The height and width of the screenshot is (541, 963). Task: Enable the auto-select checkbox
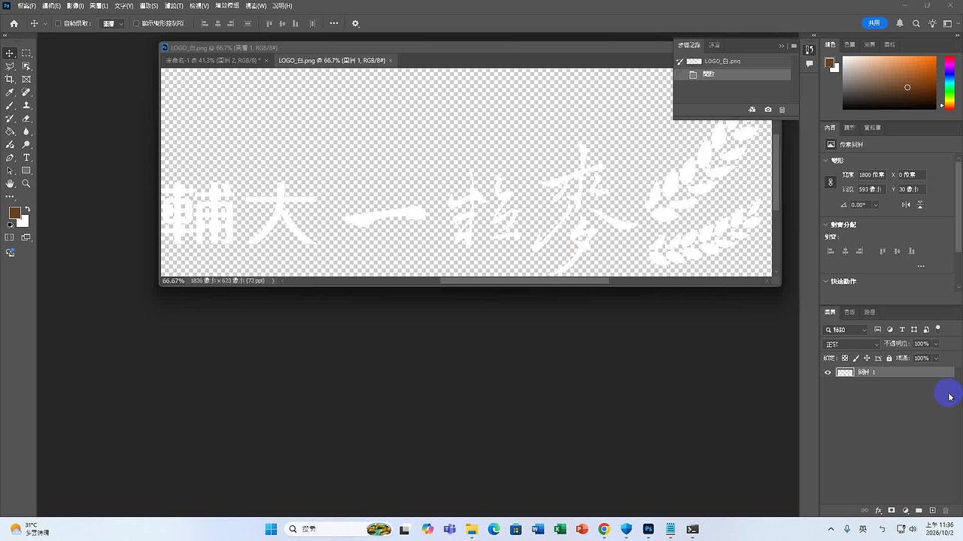click(x=59, y=23)
